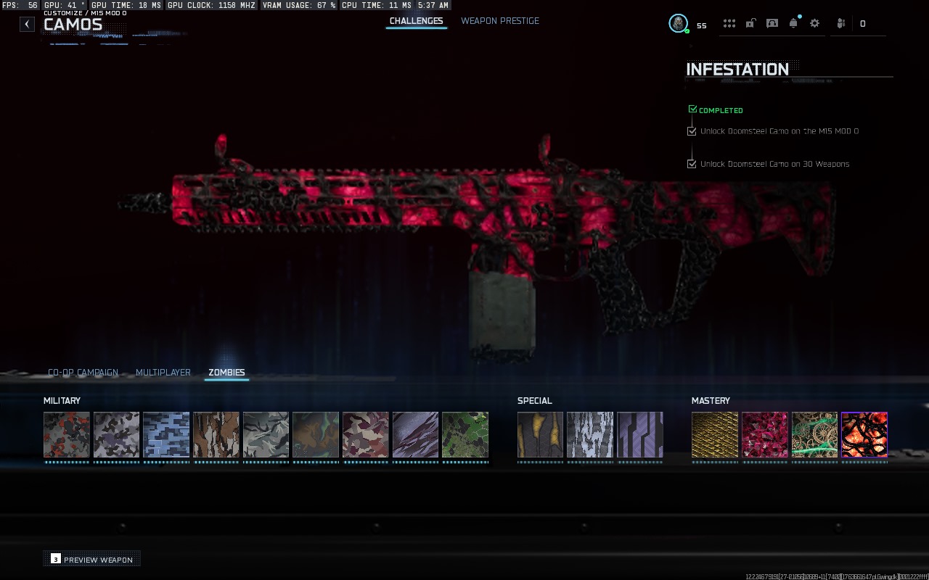
Task: Toggle the Unlock Doomsteel Camo on 30 Weapons checkbox
Action: (692, 164)
